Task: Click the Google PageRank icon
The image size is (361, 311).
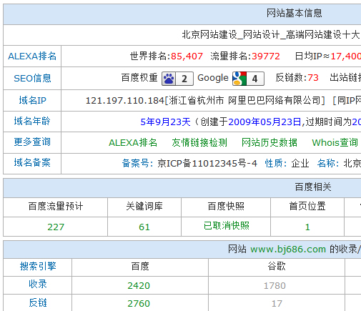Action: (248, 79)
